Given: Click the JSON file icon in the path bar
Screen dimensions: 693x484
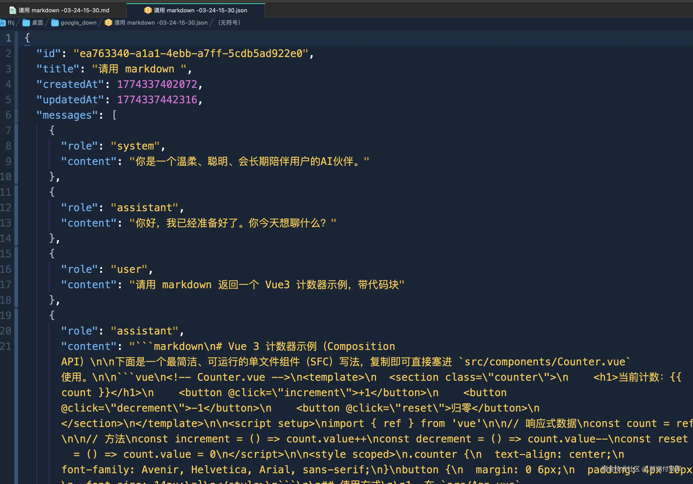Looking at the screenshot, I should point(108,23).
